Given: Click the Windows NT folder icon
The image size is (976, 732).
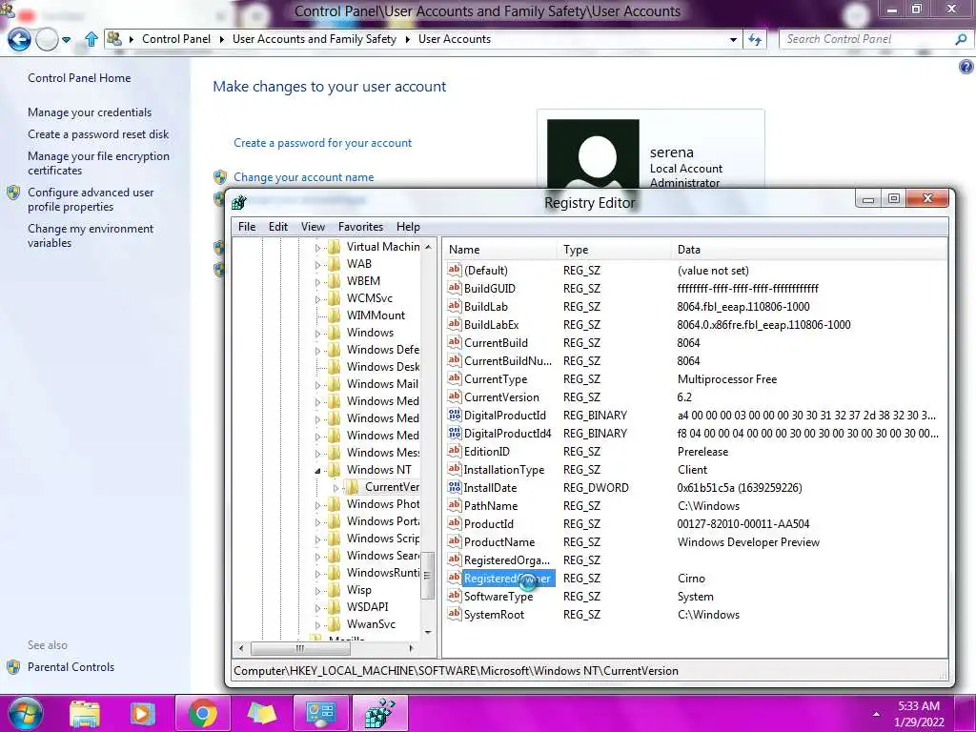Looking at the screenshot, I should [x=335, y=469].
